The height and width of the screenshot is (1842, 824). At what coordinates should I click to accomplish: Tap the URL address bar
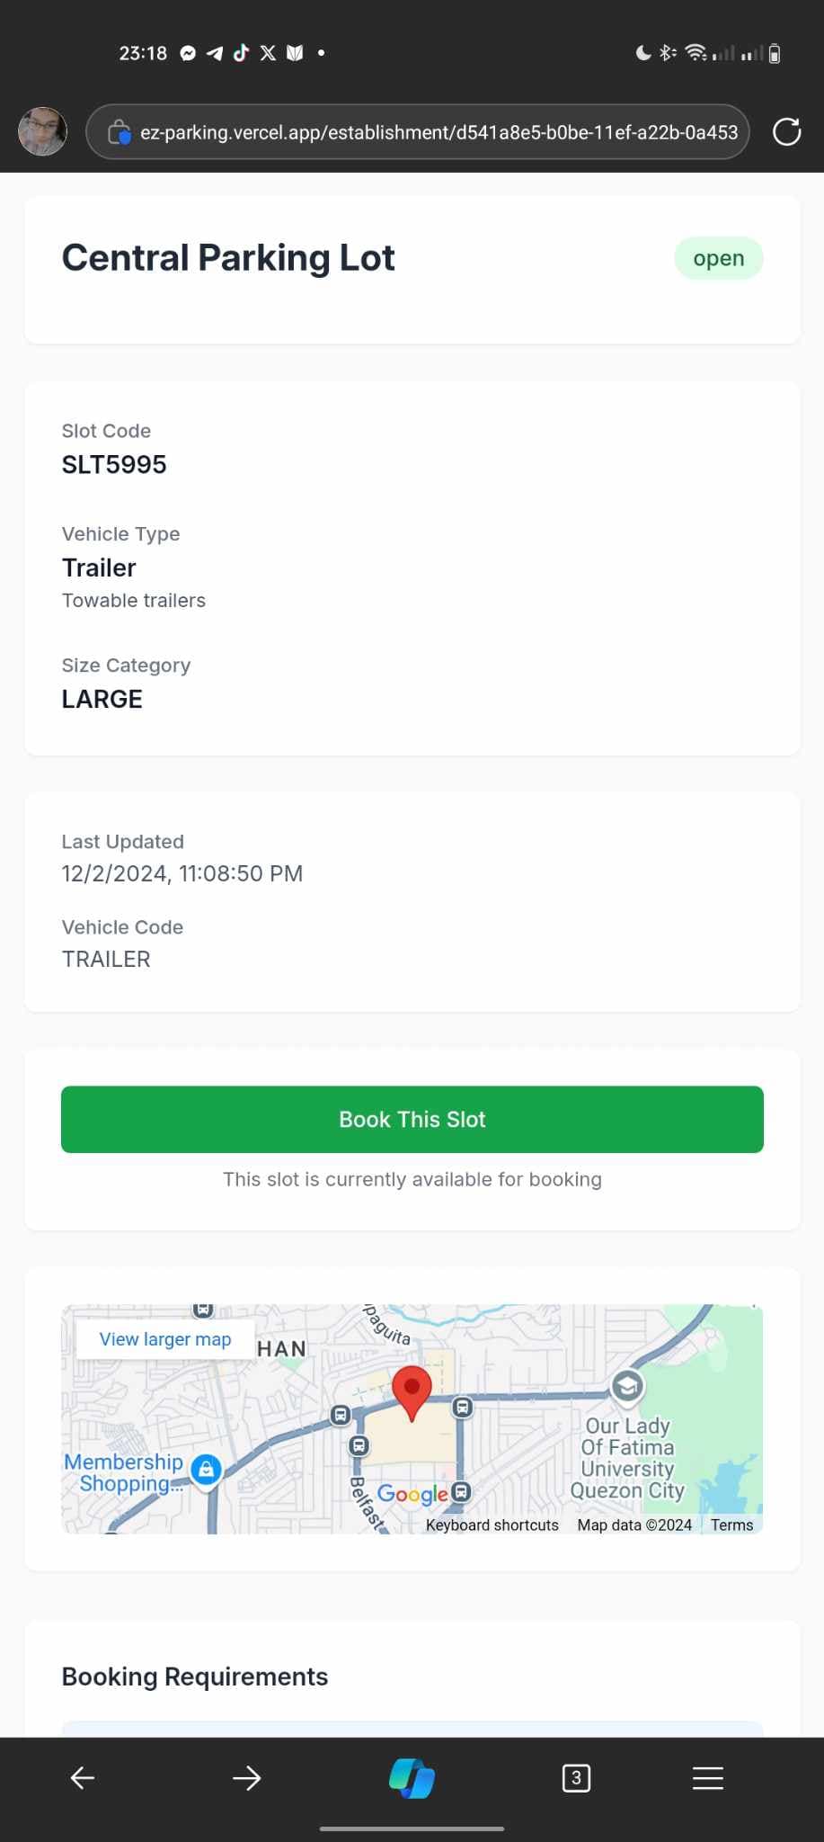point(438,132)
